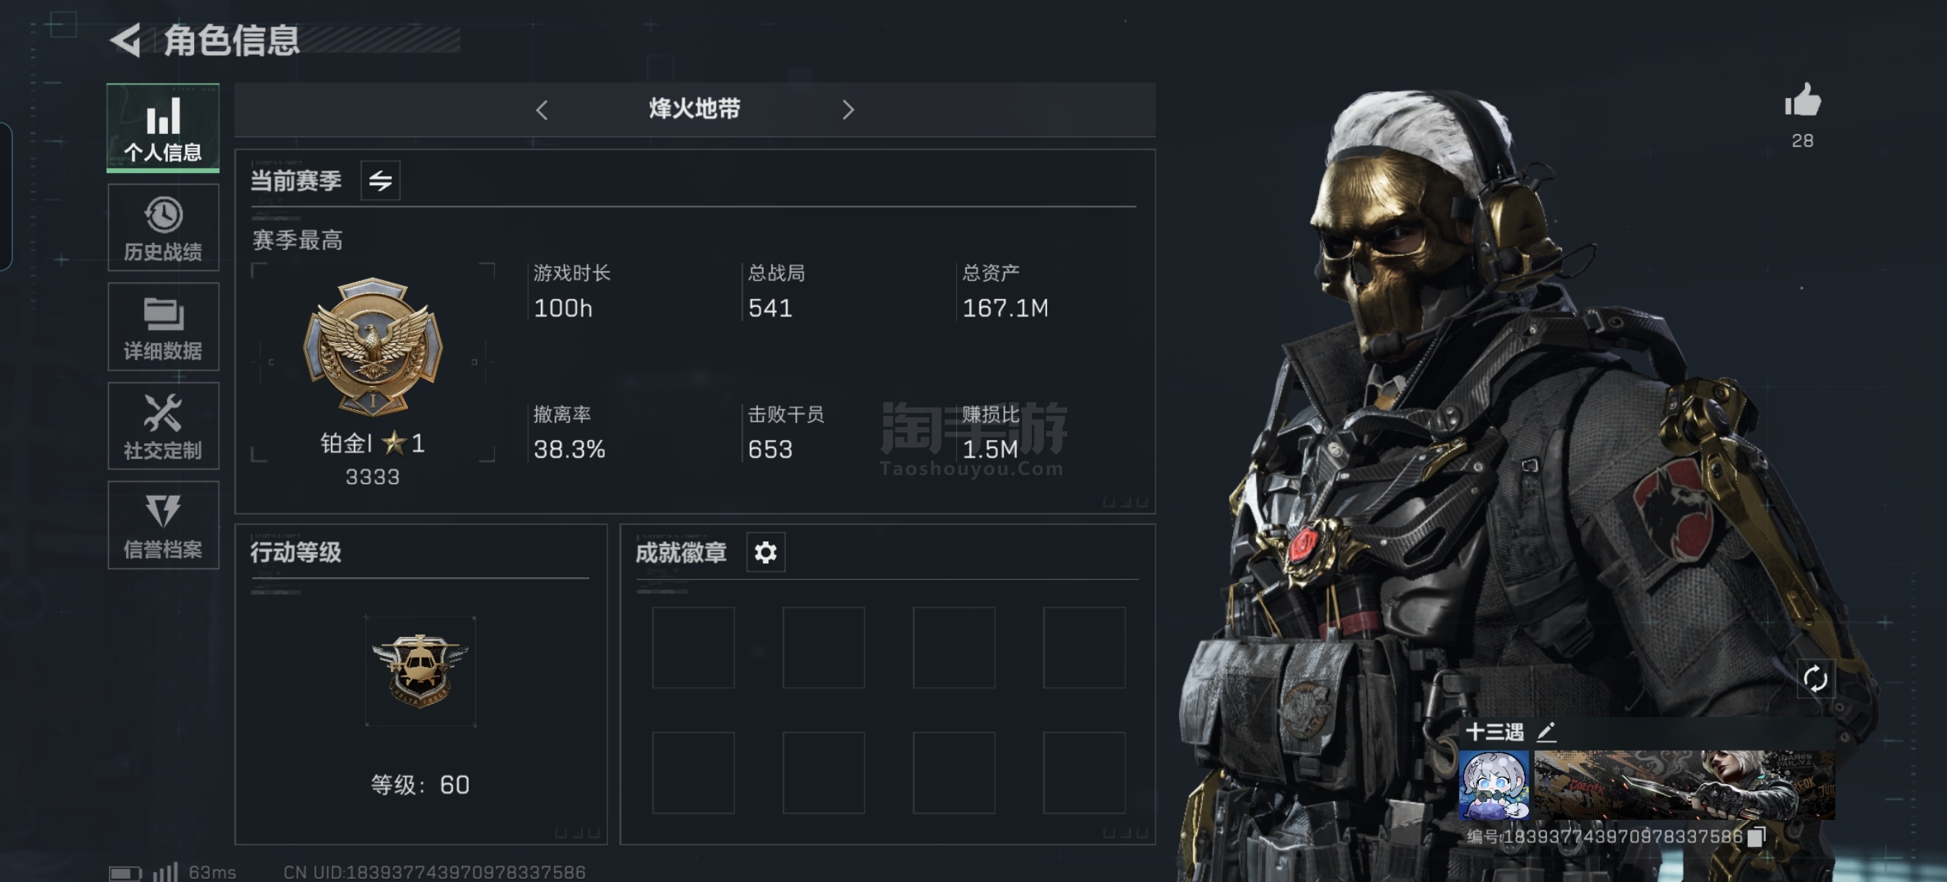This screenshot has height=882, width=1947.
Task: Edit the nickname 十三遇 with pencil icon
Action: click(x=1545, y=731)
